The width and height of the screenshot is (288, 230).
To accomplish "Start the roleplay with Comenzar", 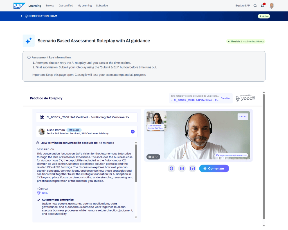I will point(214,168).
